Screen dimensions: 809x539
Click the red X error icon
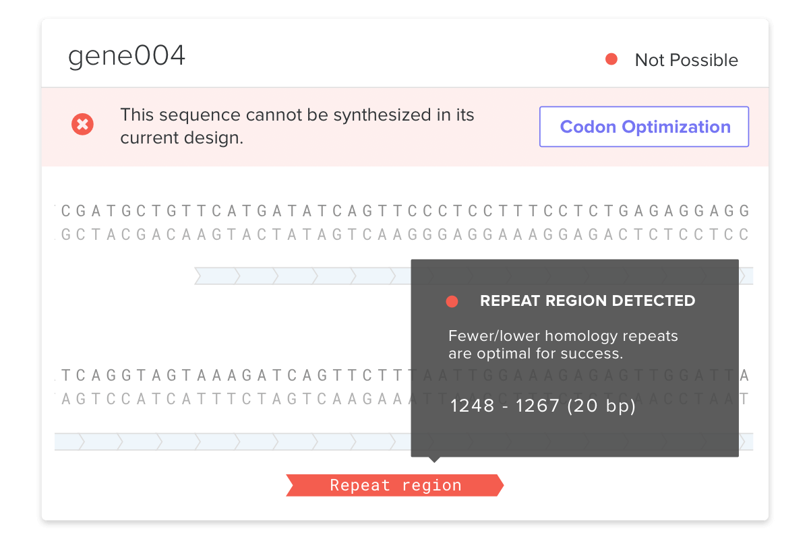pos(82,124)
